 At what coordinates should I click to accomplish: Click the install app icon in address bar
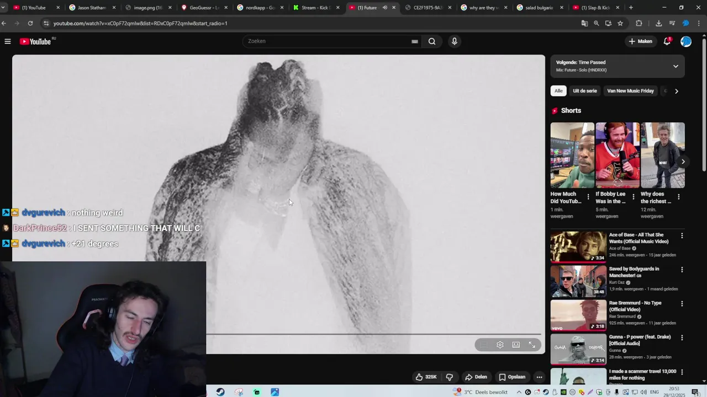(x=608, y=23)
